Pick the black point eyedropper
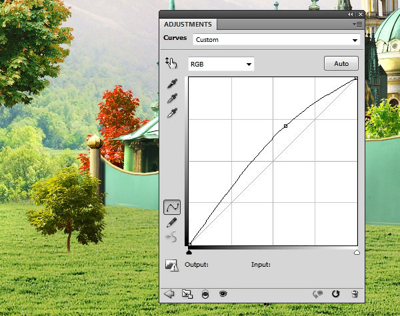This screenshot has height=316, width=400. pos(172,84)
